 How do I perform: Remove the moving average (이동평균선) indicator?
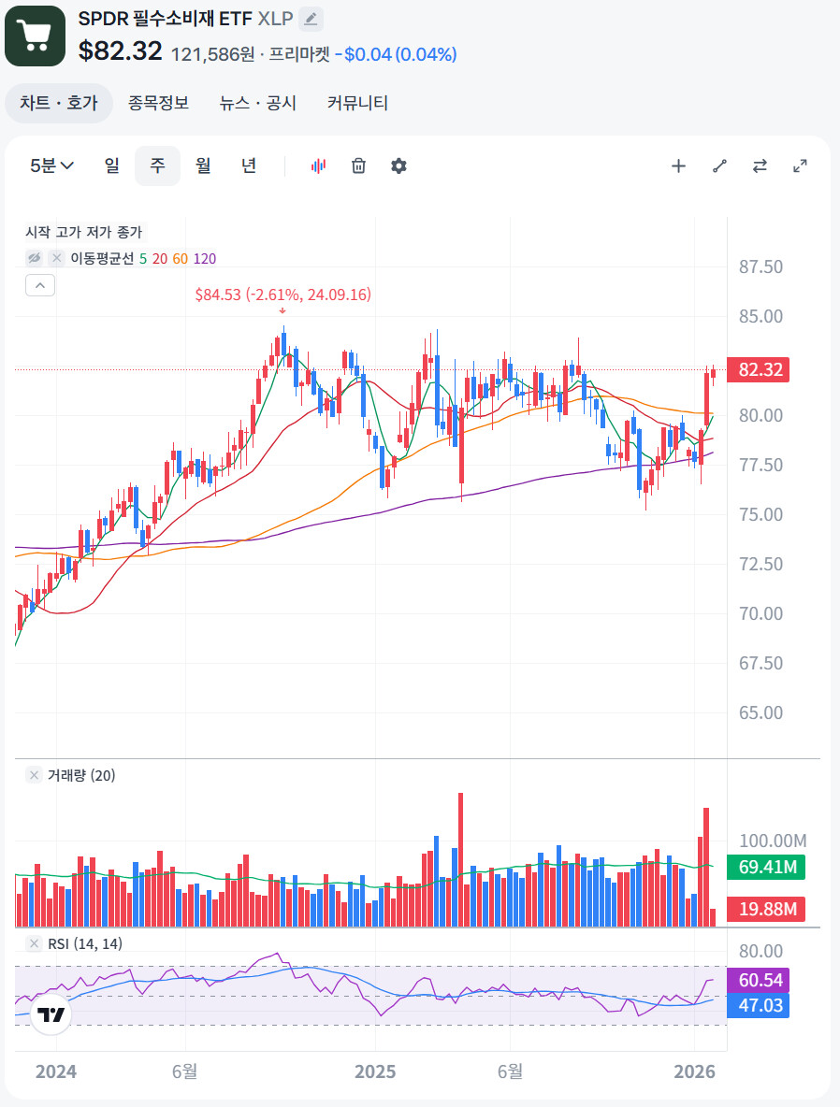pos(57,258)
